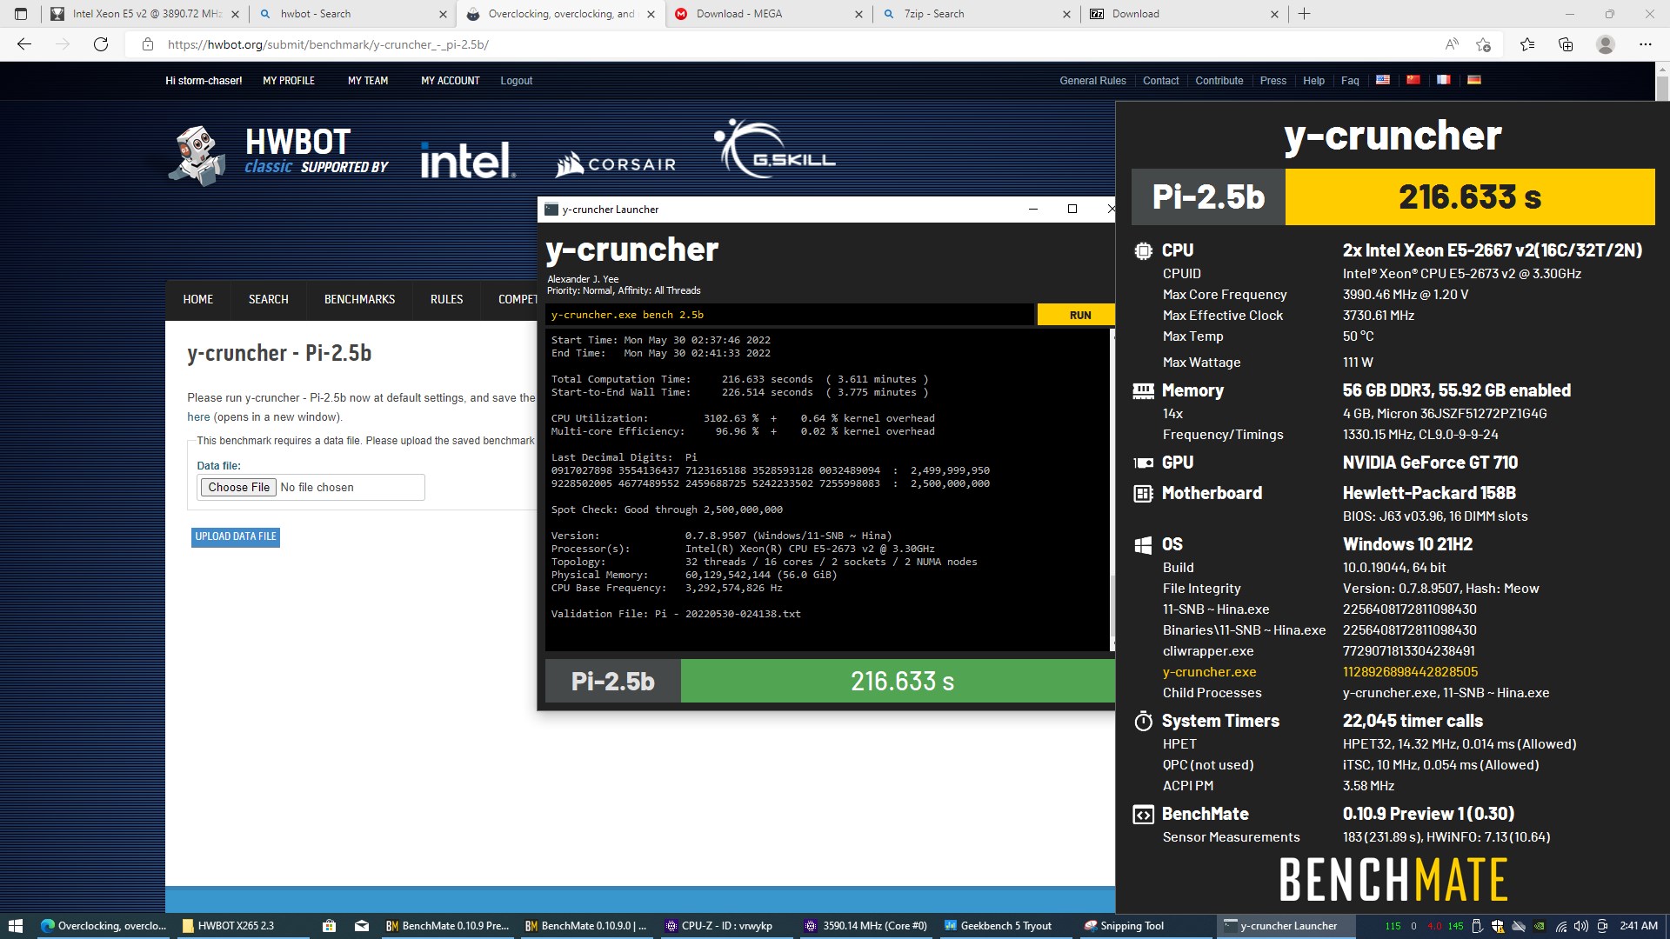Switch to the 7zip - Search tab
The image size is (1670, 939).
(976, 14)
